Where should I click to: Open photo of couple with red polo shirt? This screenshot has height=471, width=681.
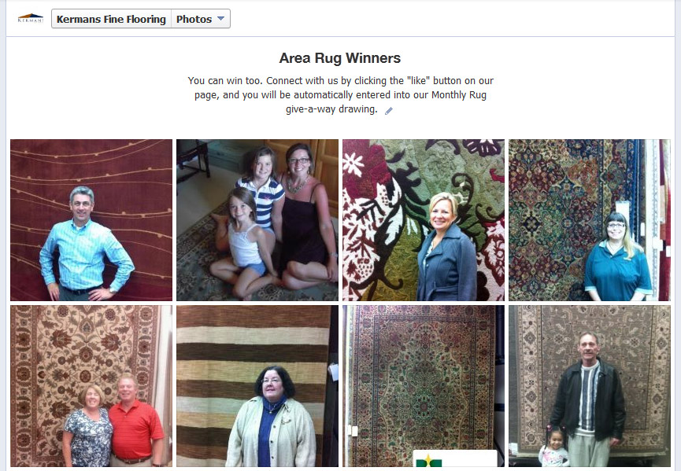click(91, 386)
